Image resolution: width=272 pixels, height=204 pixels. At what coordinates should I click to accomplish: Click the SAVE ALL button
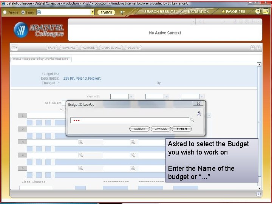[x=69, y=48]
